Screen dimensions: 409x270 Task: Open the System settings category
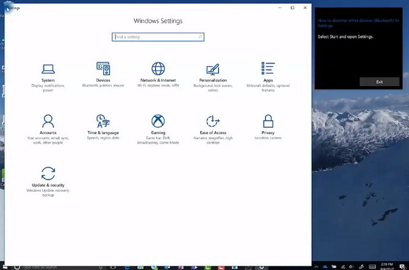(48, 72)
